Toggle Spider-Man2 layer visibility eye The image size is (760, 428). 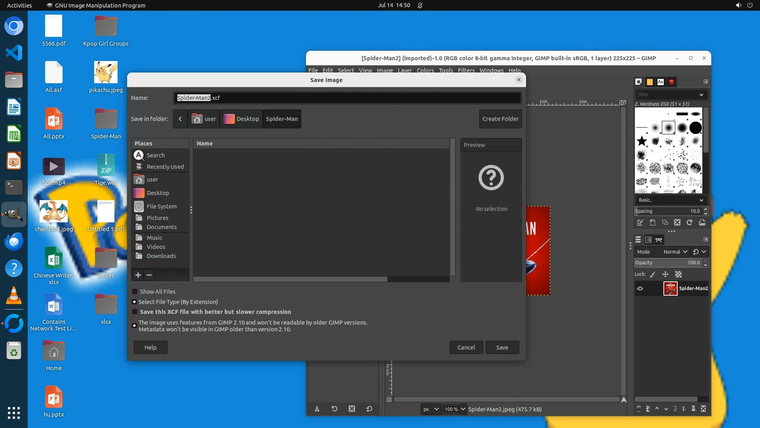pyautogui.click(x=640, y=289)
